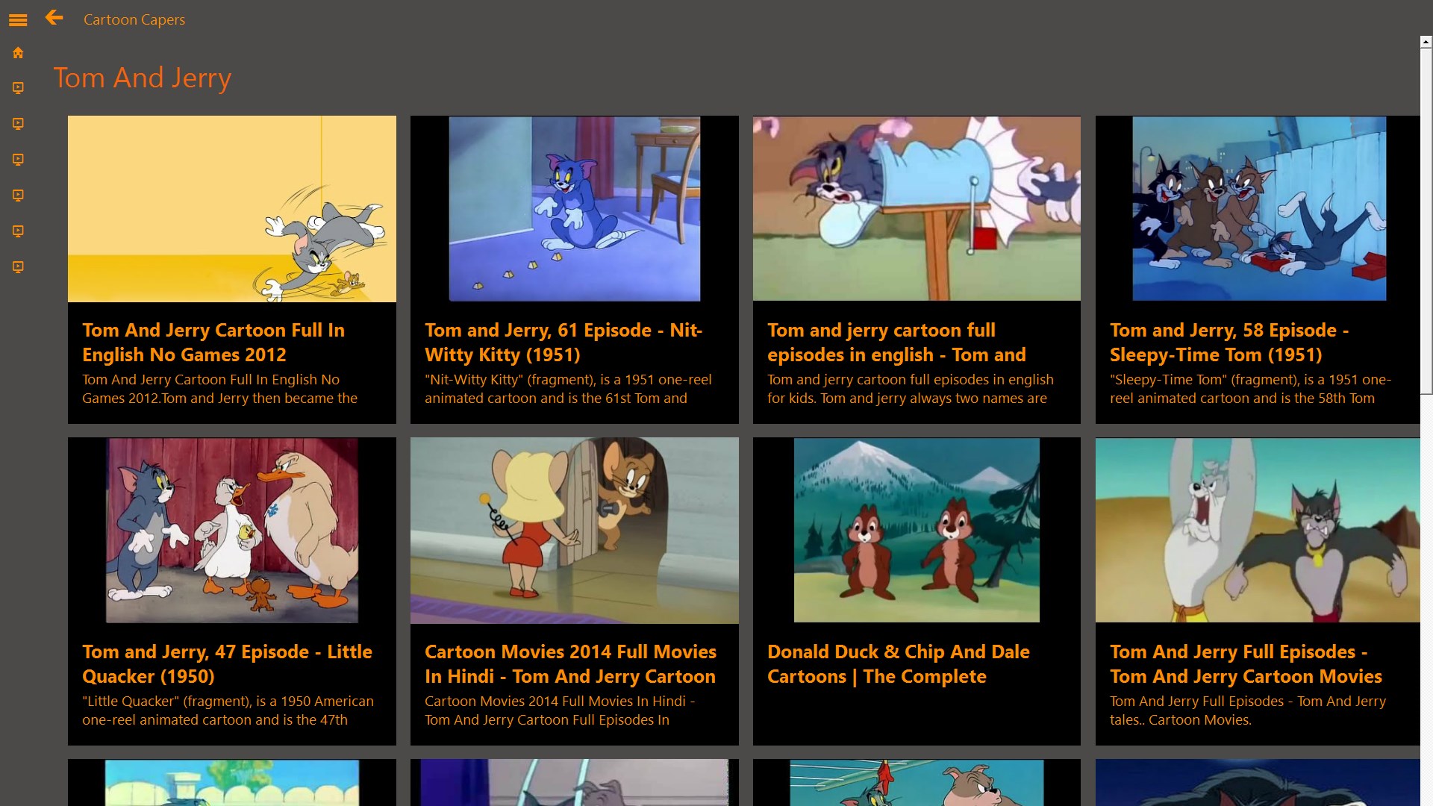Image resolution: width=1433 pixels, height=806 pixels.
Task: Open 'Tom And Jerry Cartoon Full In English No Games 2012' title
Action: point(213,343)
